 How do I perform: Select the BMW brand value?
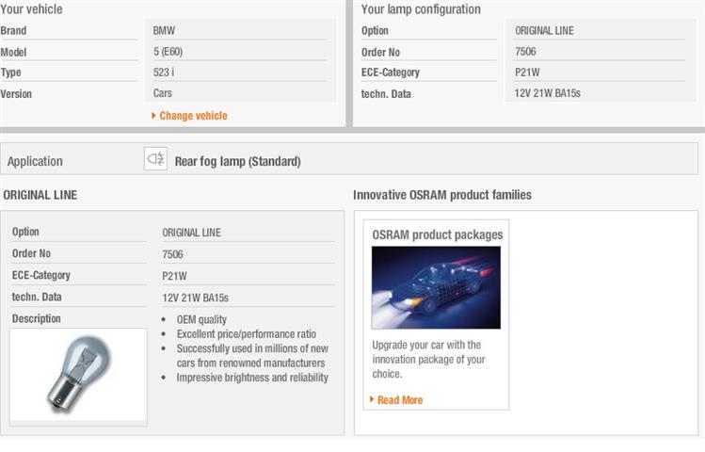tap(164, 30)
